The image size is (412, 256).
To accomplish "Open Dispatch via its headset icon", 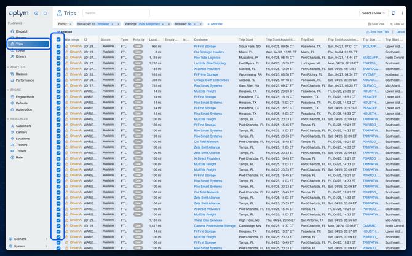I will point(12,31).
